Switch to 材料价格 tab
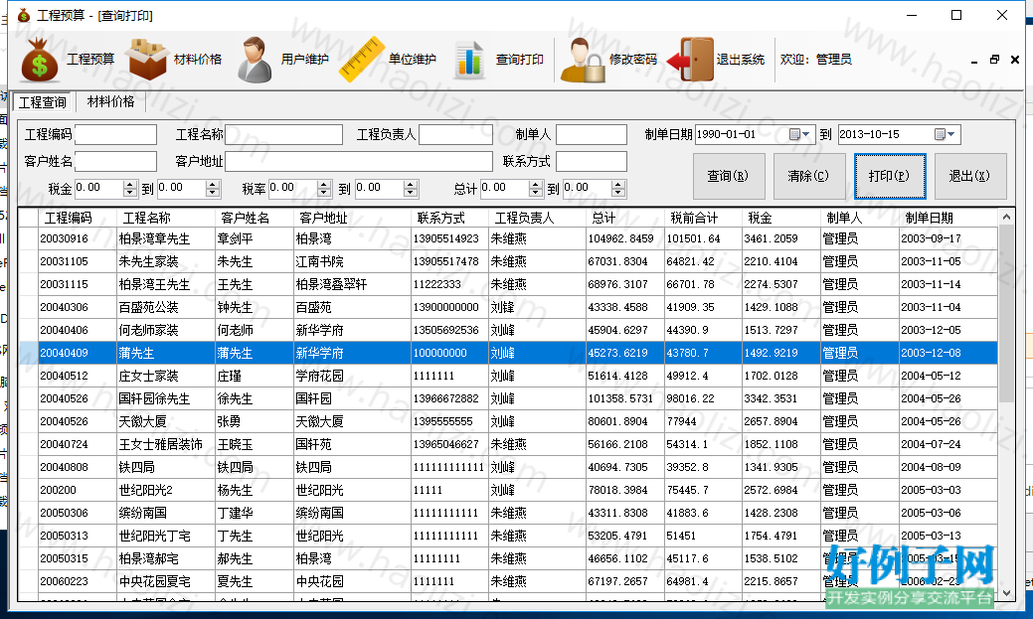 tap(110, 101)
